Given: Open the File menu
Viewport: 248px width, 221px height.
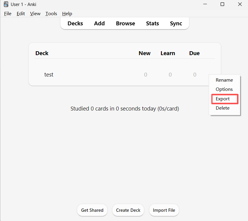Looking at the screenshot, I should (7, 14).
